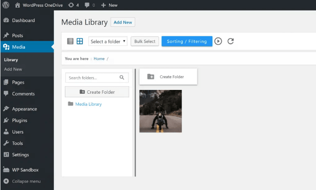Image resolution: width=316 pixels, height=190 pixels.
Task: Switch to list view icon
Action: tap(70, 41)
